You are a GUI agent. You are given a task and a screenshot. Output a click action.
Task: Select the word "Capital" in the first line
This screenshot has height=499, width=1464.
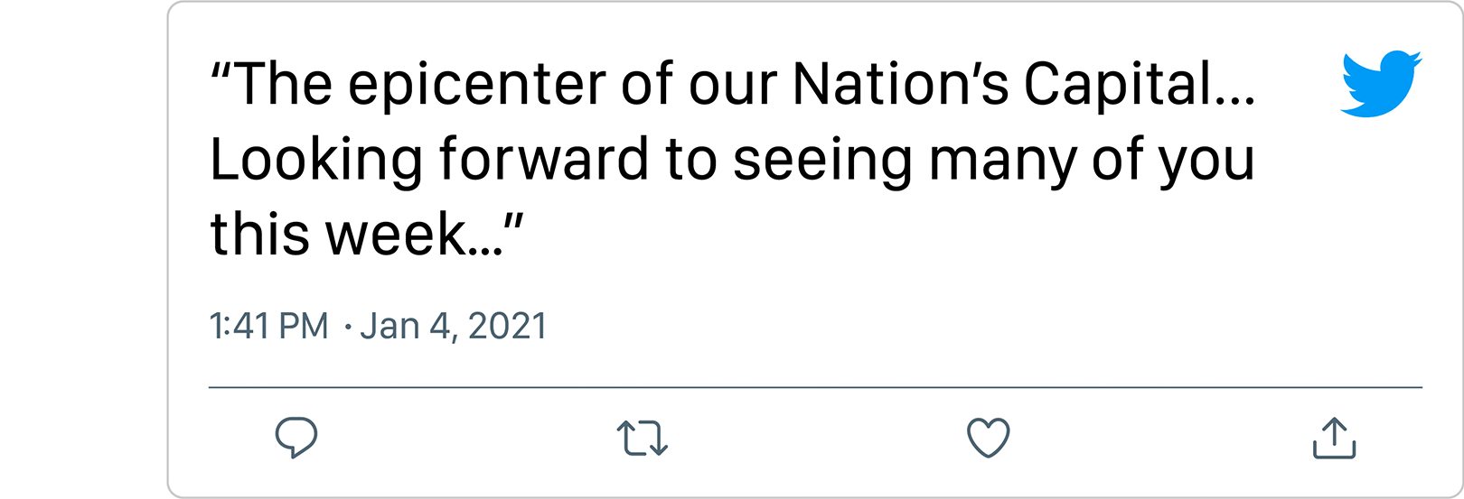(x=1118, y=84)
